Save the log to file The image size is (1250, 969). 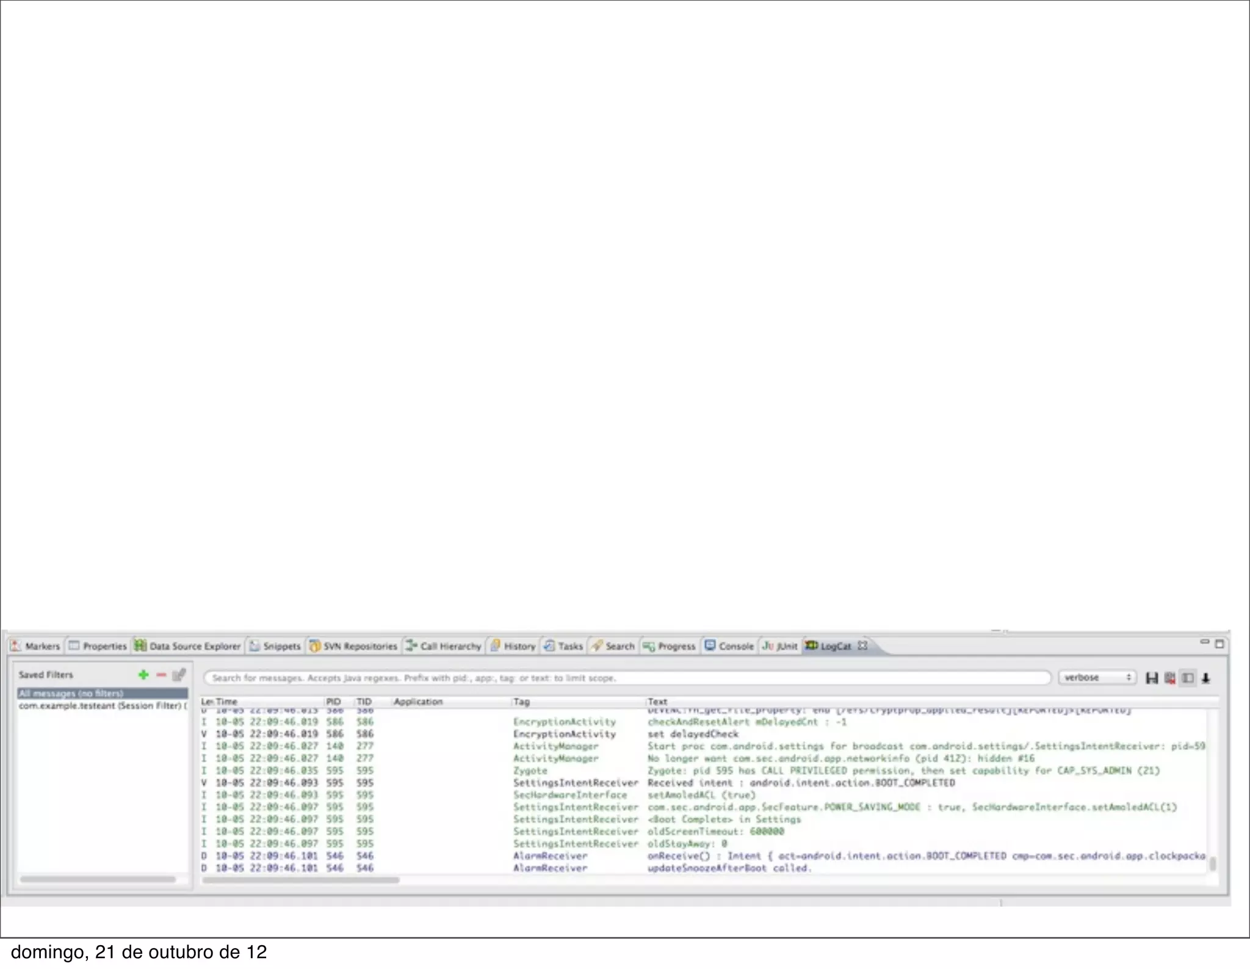[x=1152, y=678]
